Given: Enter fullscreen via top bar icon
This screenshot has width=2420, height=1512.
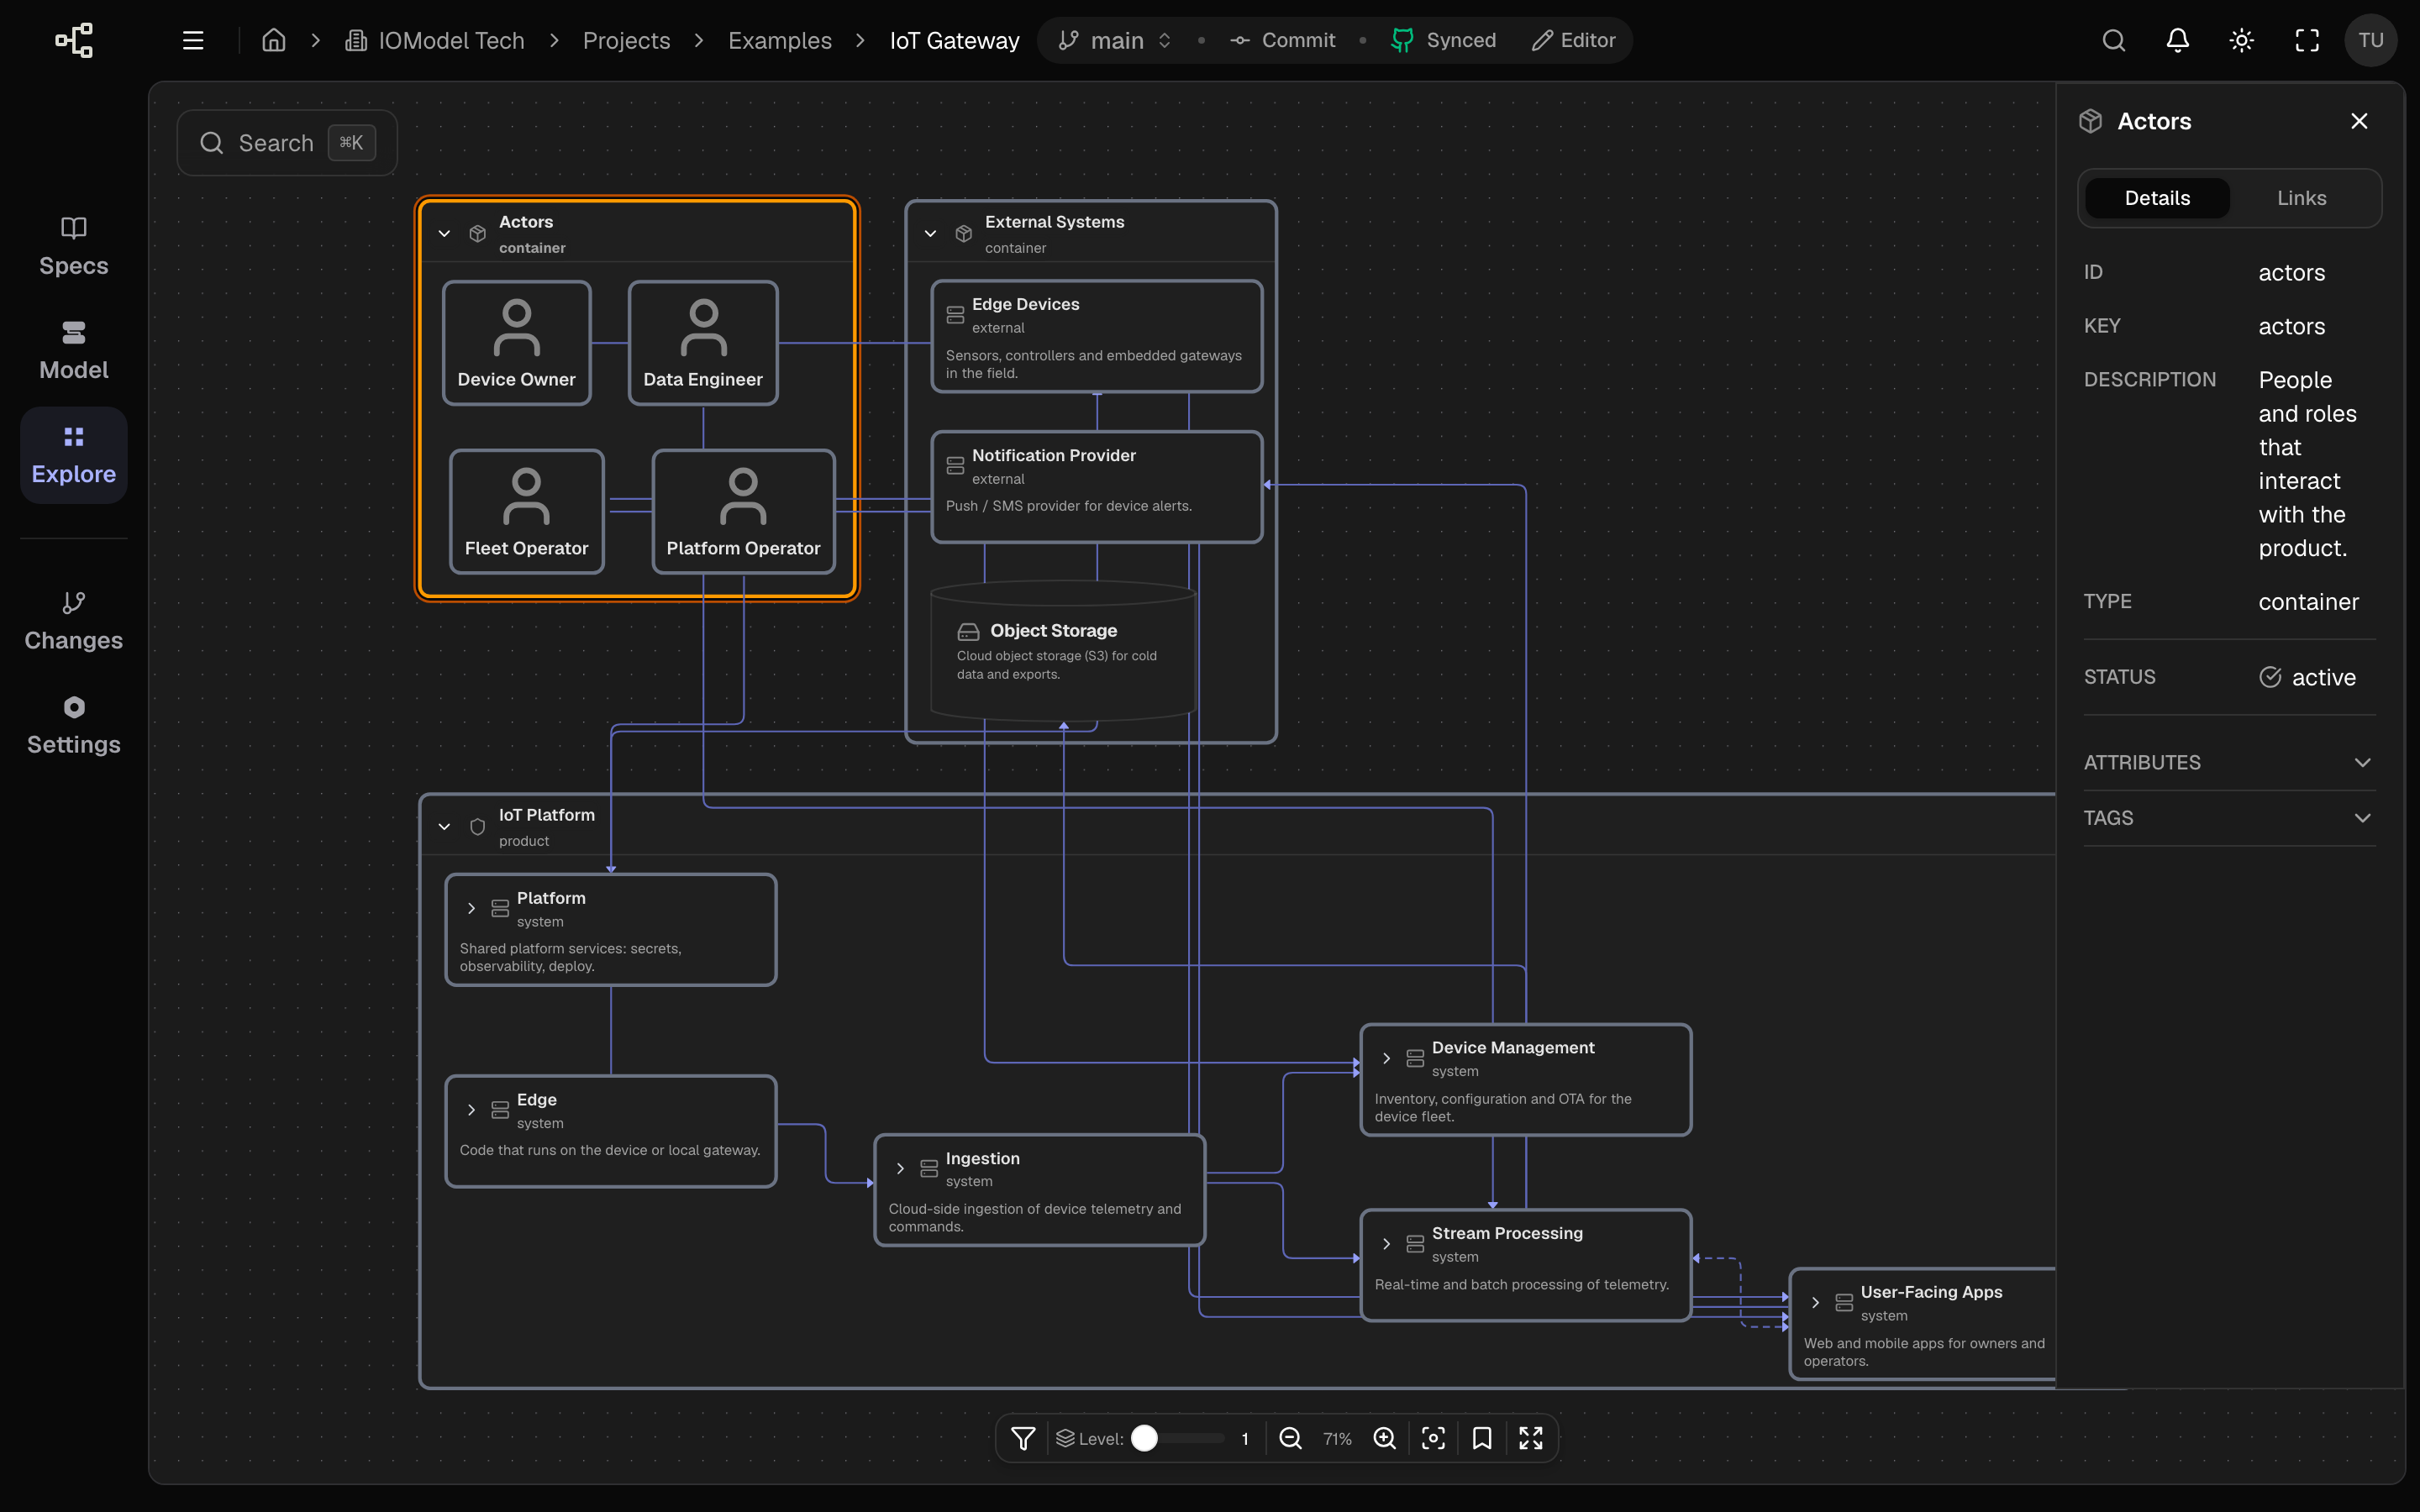Looking at the screenshot, I should pos(2306,40).
